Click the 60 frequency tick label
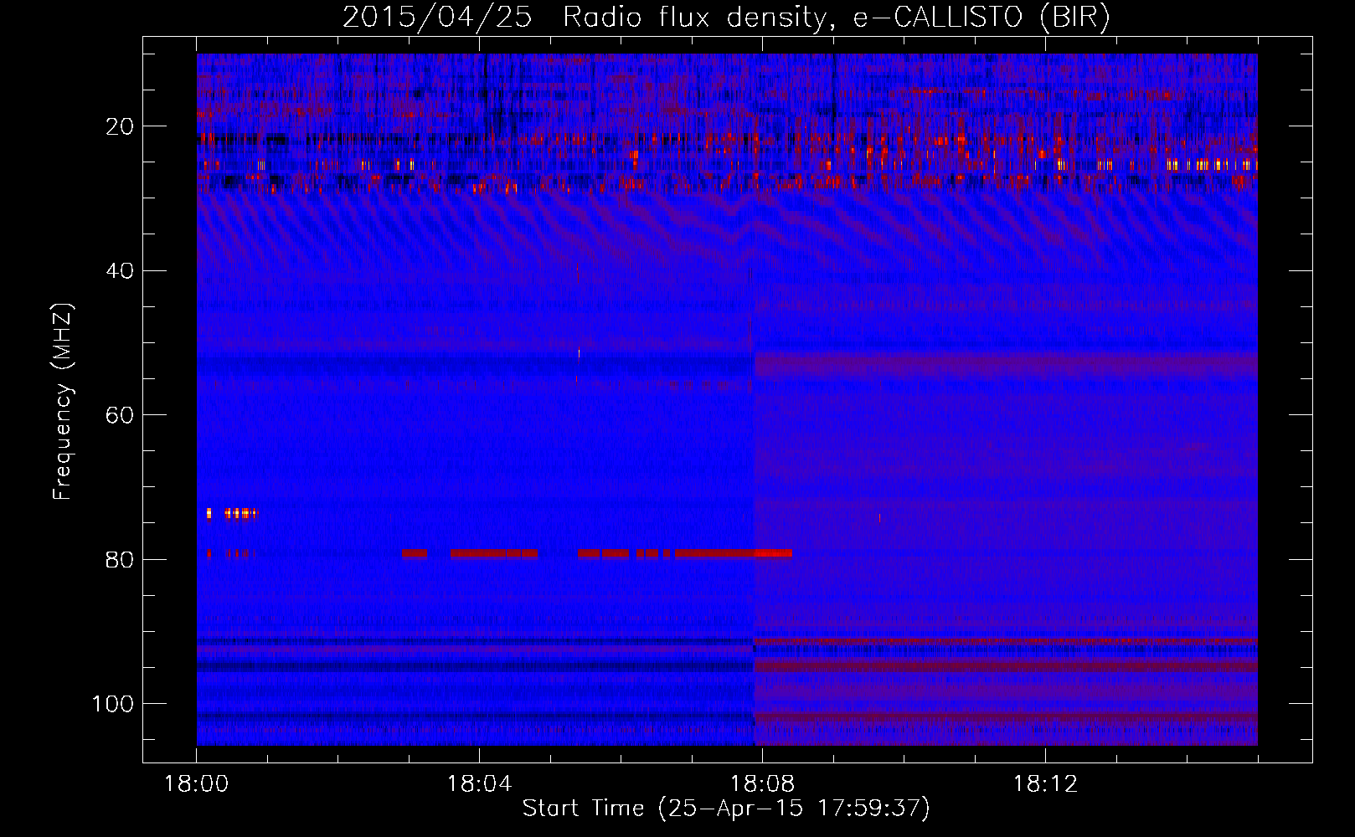 coord(120,415)
